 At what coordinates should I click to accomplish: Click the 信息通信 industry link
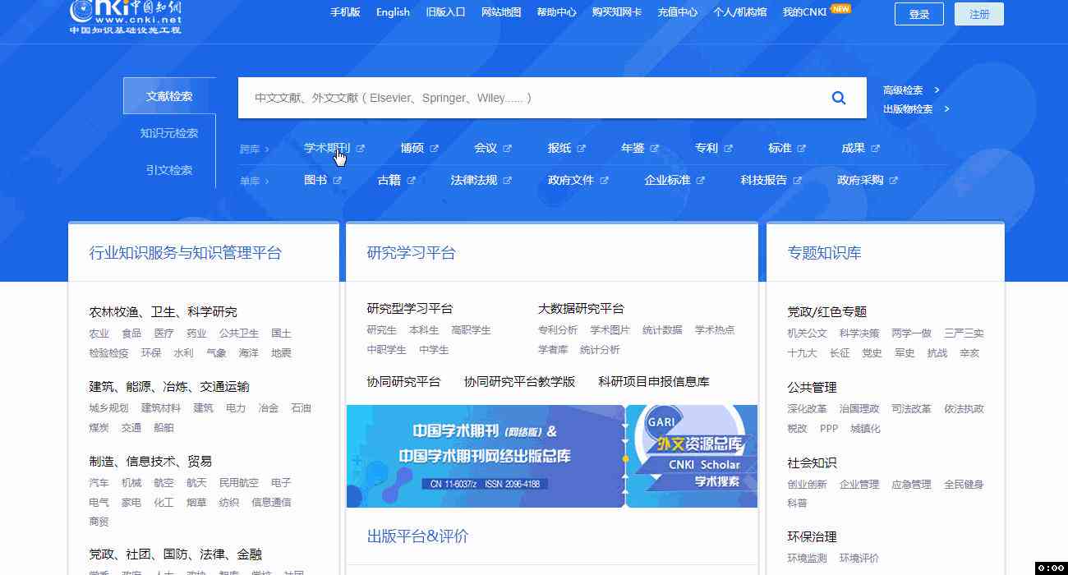coord(271,503)
